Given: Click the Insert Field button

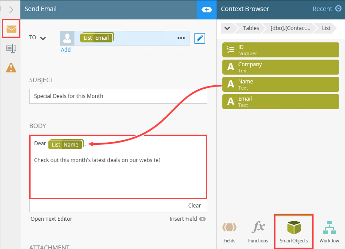Looking at the screenshot, I should click(187, 219).
